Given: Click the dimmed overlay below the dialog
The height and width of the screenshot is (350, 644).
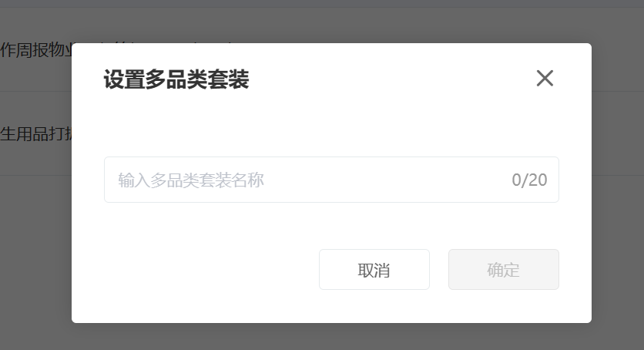Looking at the screenshot, I should [331, 337].
